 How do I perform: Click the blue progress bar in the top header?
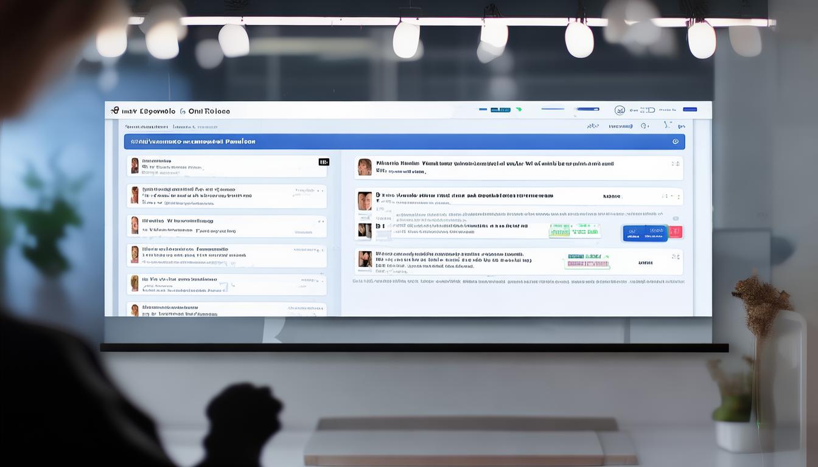587,109
